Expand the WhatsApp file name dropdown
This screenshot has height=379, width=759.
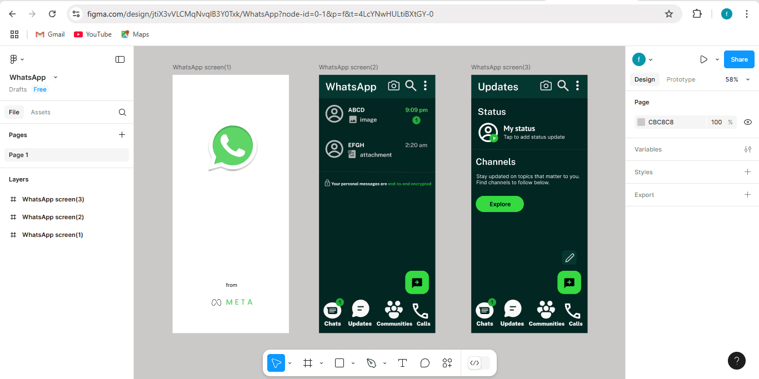56,78
